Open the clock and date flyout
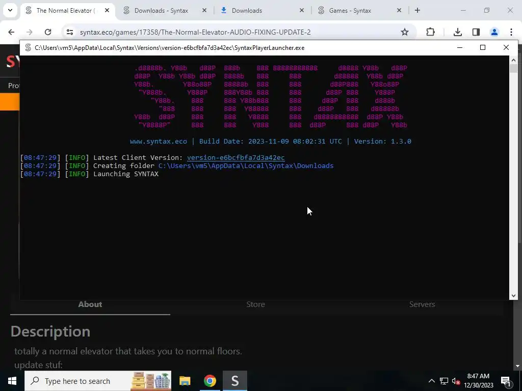The image size is (522, 391). 478,381
